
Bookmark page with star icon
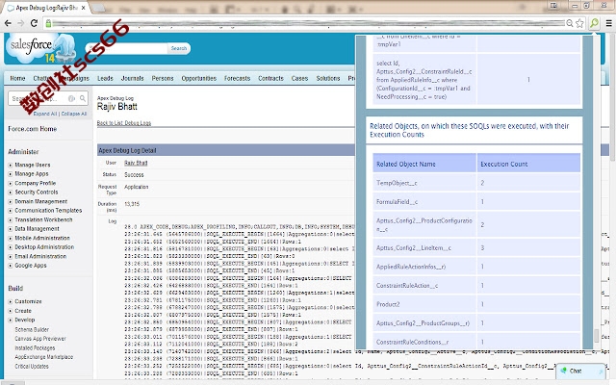(579, 23)
